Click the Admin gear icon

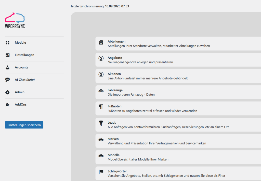[7, 92]
